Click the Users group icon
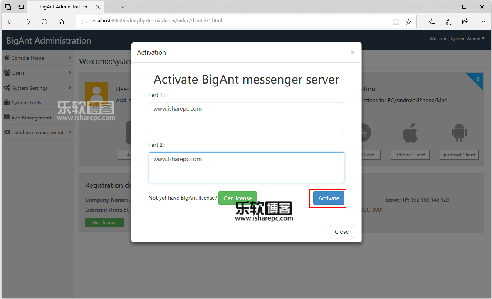The image size is (492, 299). pos(7,72)
